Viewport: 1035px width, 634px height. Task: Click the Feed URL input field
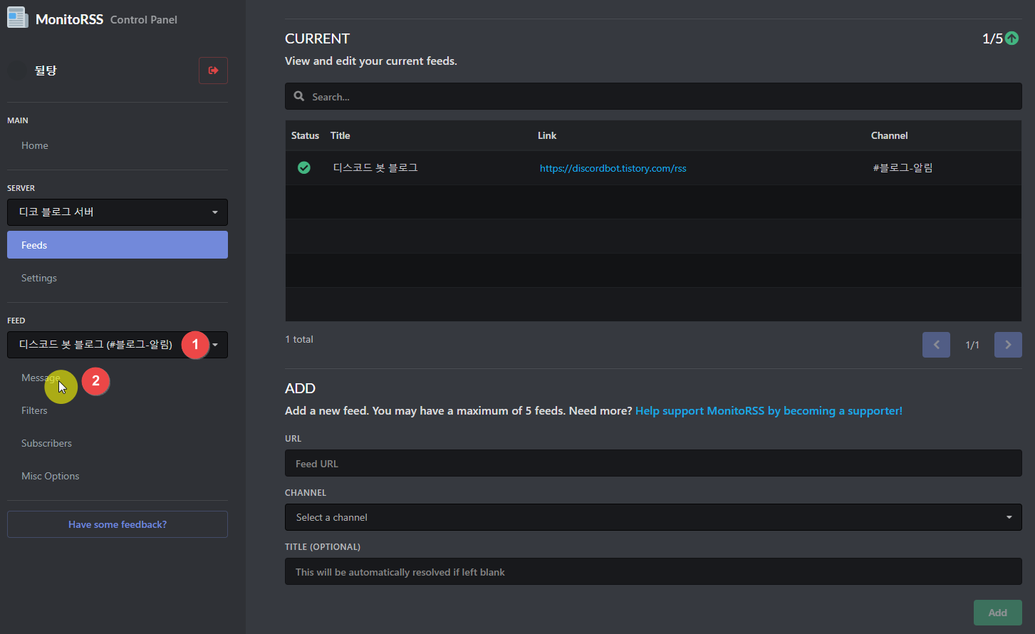tap(653, 463)
